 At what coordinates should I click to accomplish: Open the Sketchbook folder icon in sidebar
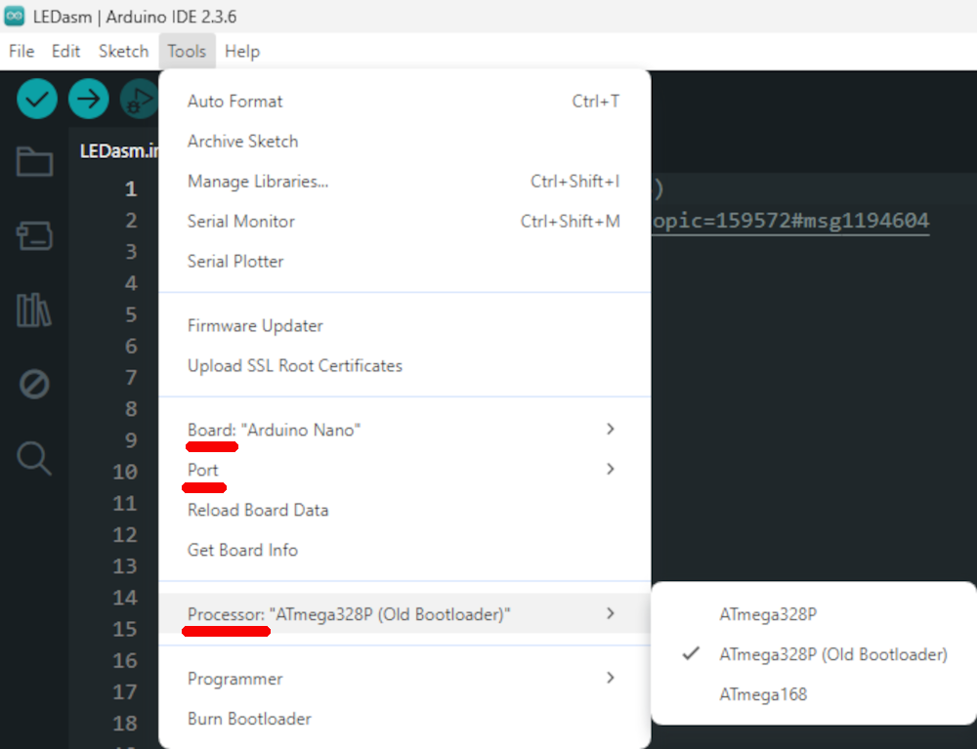coord(34,162)
